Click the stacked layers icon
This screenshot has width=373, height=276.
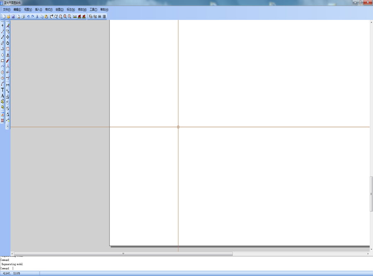click(91, 17)
